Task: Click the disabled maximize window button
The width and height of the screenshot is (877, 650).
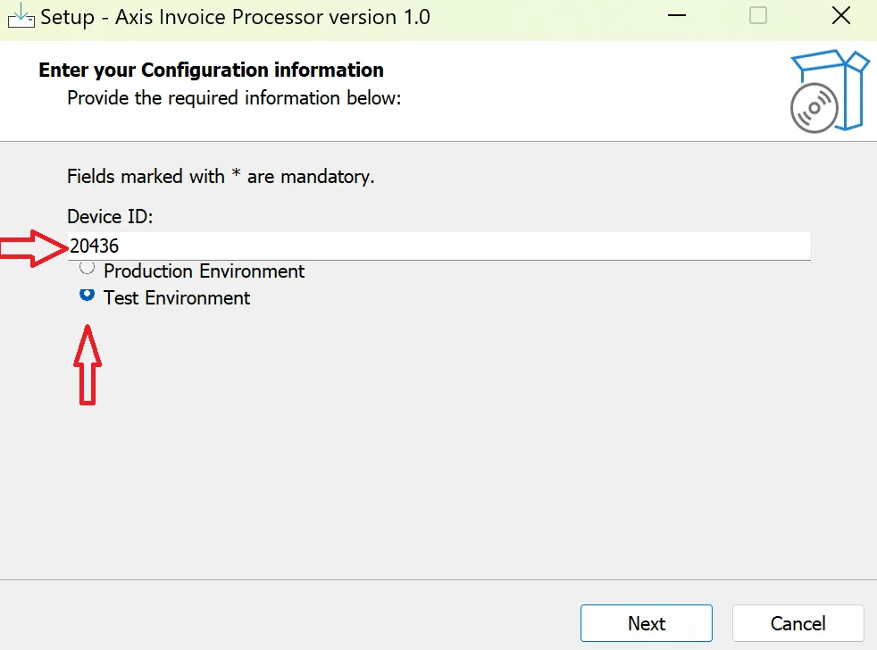Action: [x=758, y=16]
